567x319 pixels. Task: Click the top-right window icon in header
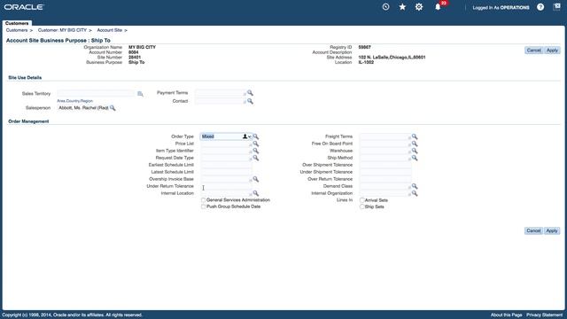pyautogui.click(x=557, y=7)
